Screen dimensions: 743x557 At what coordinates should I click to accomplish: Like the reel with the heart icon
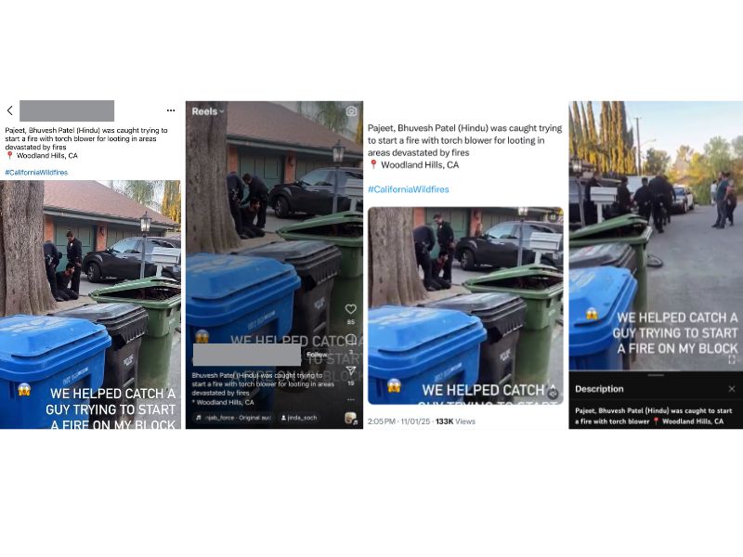pos(351,309)
